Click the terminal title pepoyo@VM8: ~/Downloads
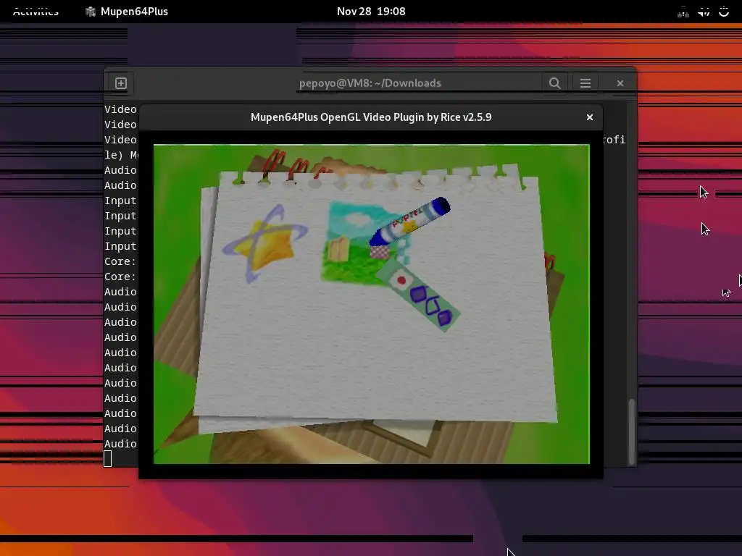 (x=370, y=83)
